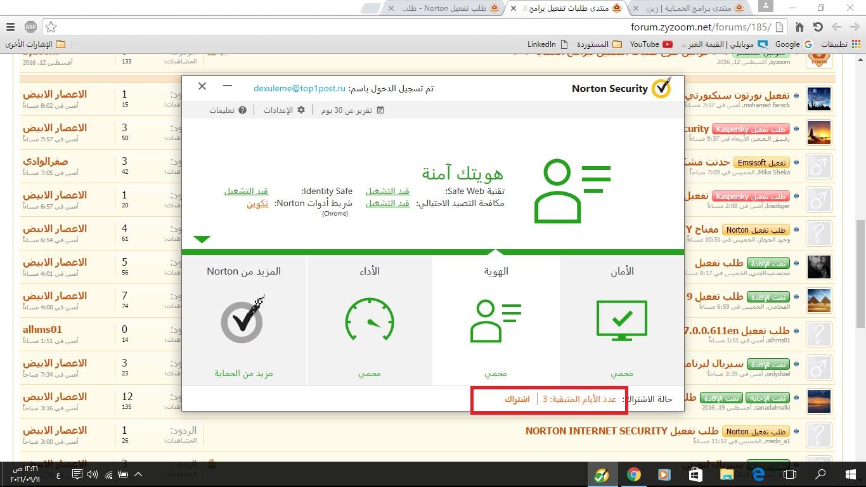
Task: Collapse the Norton identity details green arrow
Action: tap(202, 239)
